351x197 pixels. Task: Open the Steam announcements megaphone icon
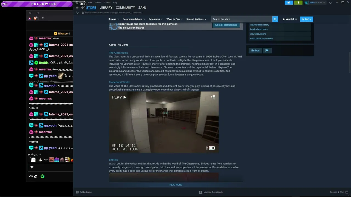[289, 2]
